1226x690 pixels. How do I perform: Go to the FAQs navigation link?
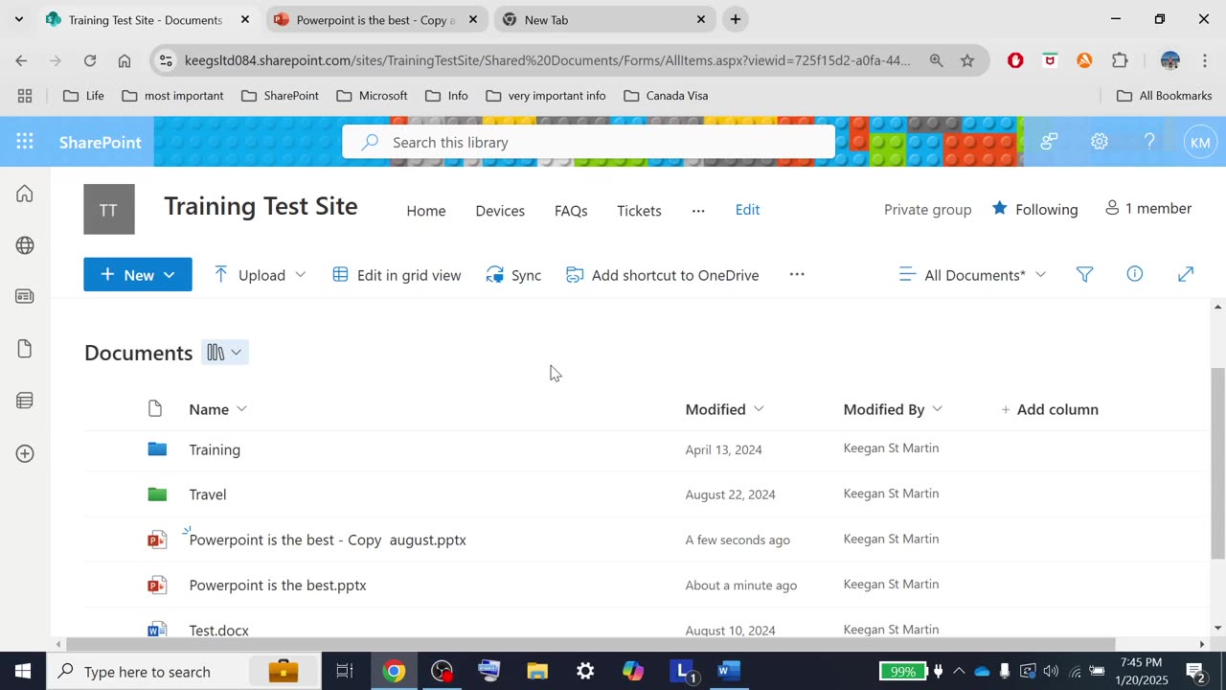click(571, 210)
